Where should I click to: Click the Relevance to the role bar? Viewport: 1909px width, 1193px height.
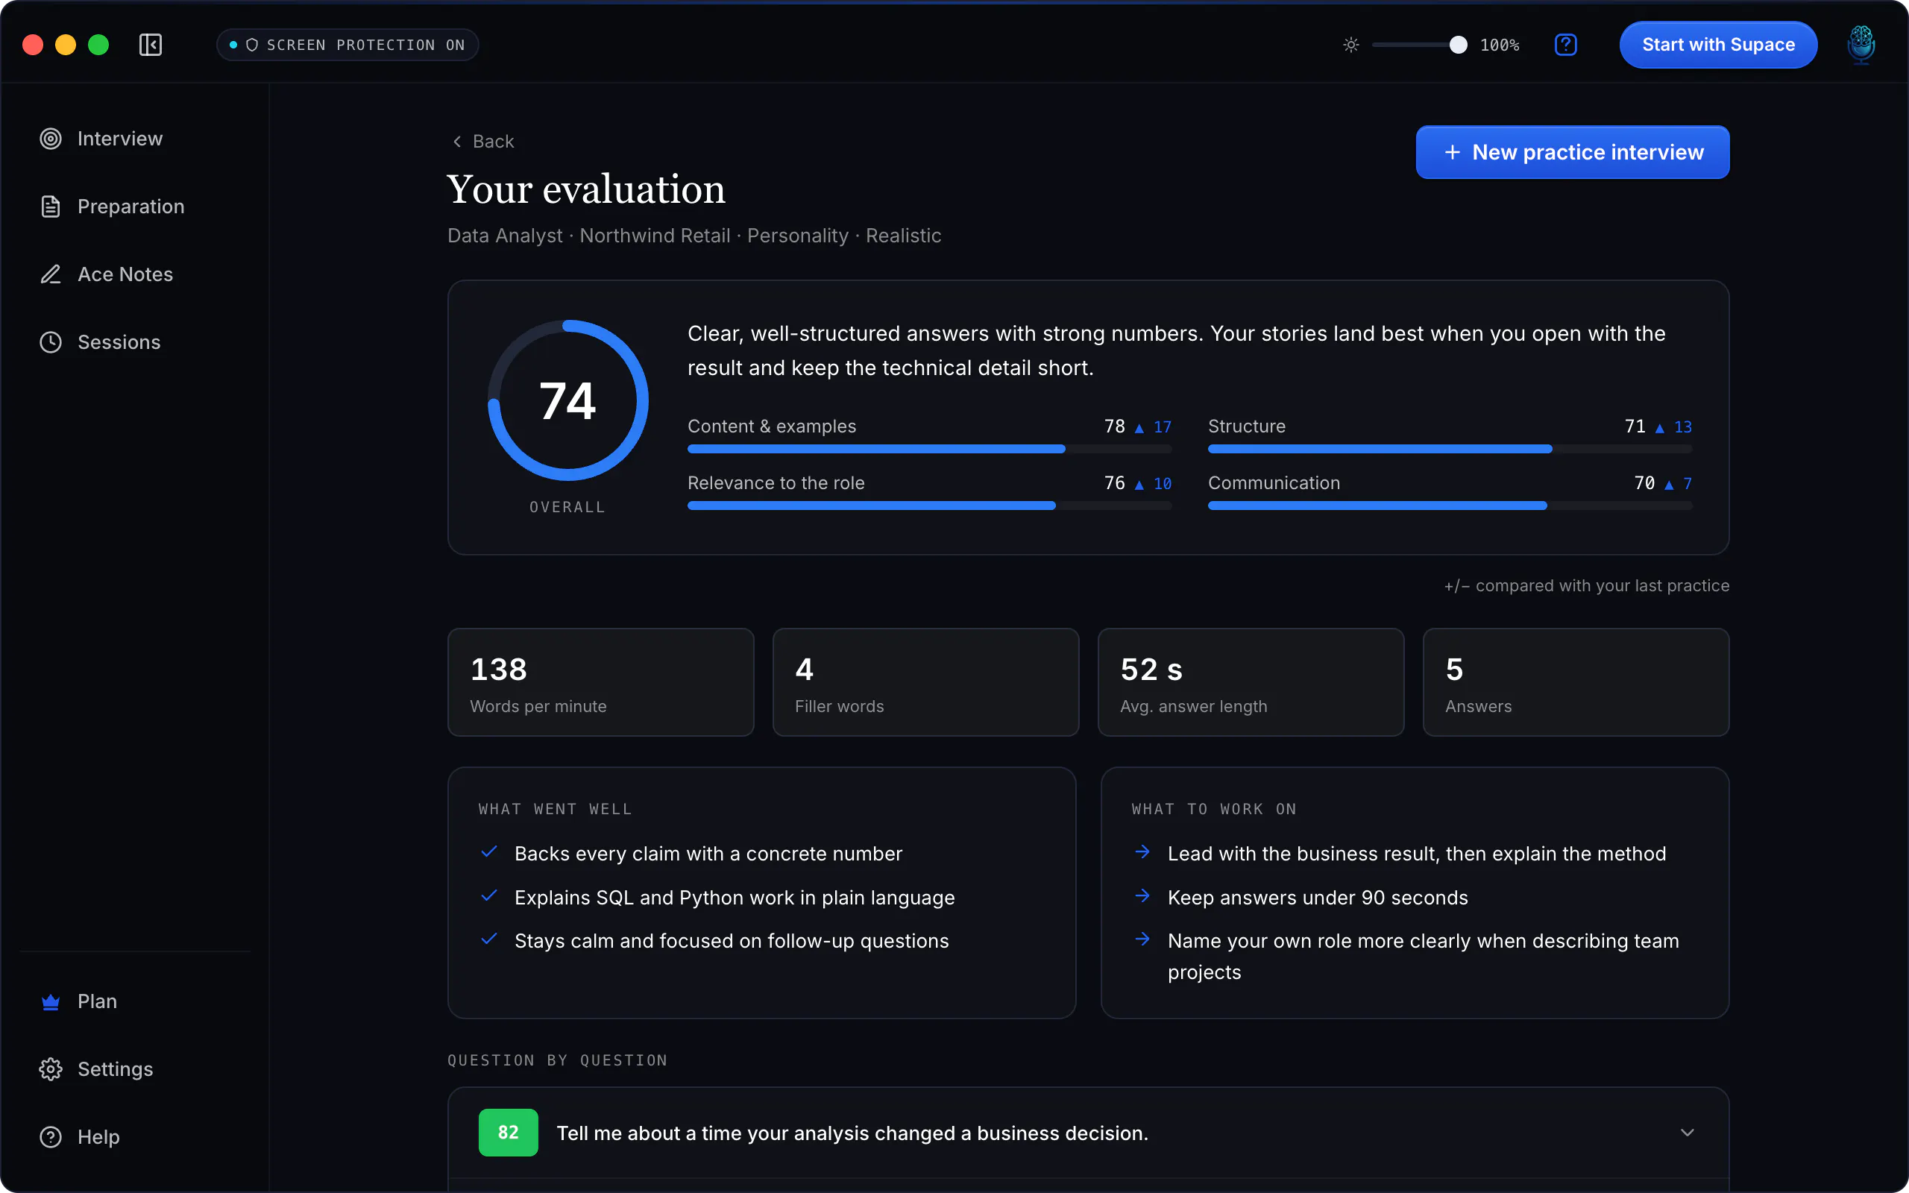(929, 506)
